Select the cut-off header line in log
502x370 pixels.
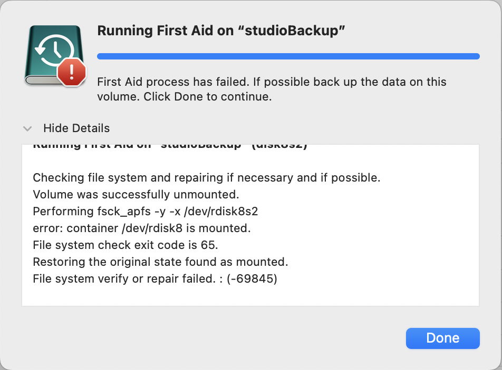[170, 146]
